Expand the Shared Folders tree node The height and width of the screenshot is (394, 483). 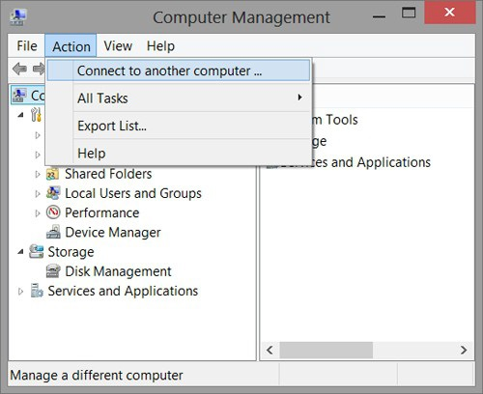(38, 175)
